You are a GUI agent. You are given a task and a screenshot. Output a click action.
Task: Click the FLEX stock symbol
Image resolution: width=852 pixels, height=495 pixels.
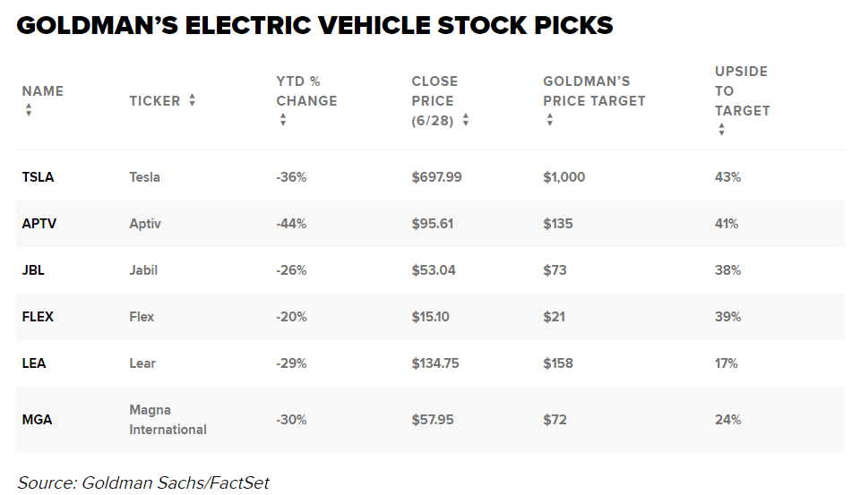tap(38, 317)
